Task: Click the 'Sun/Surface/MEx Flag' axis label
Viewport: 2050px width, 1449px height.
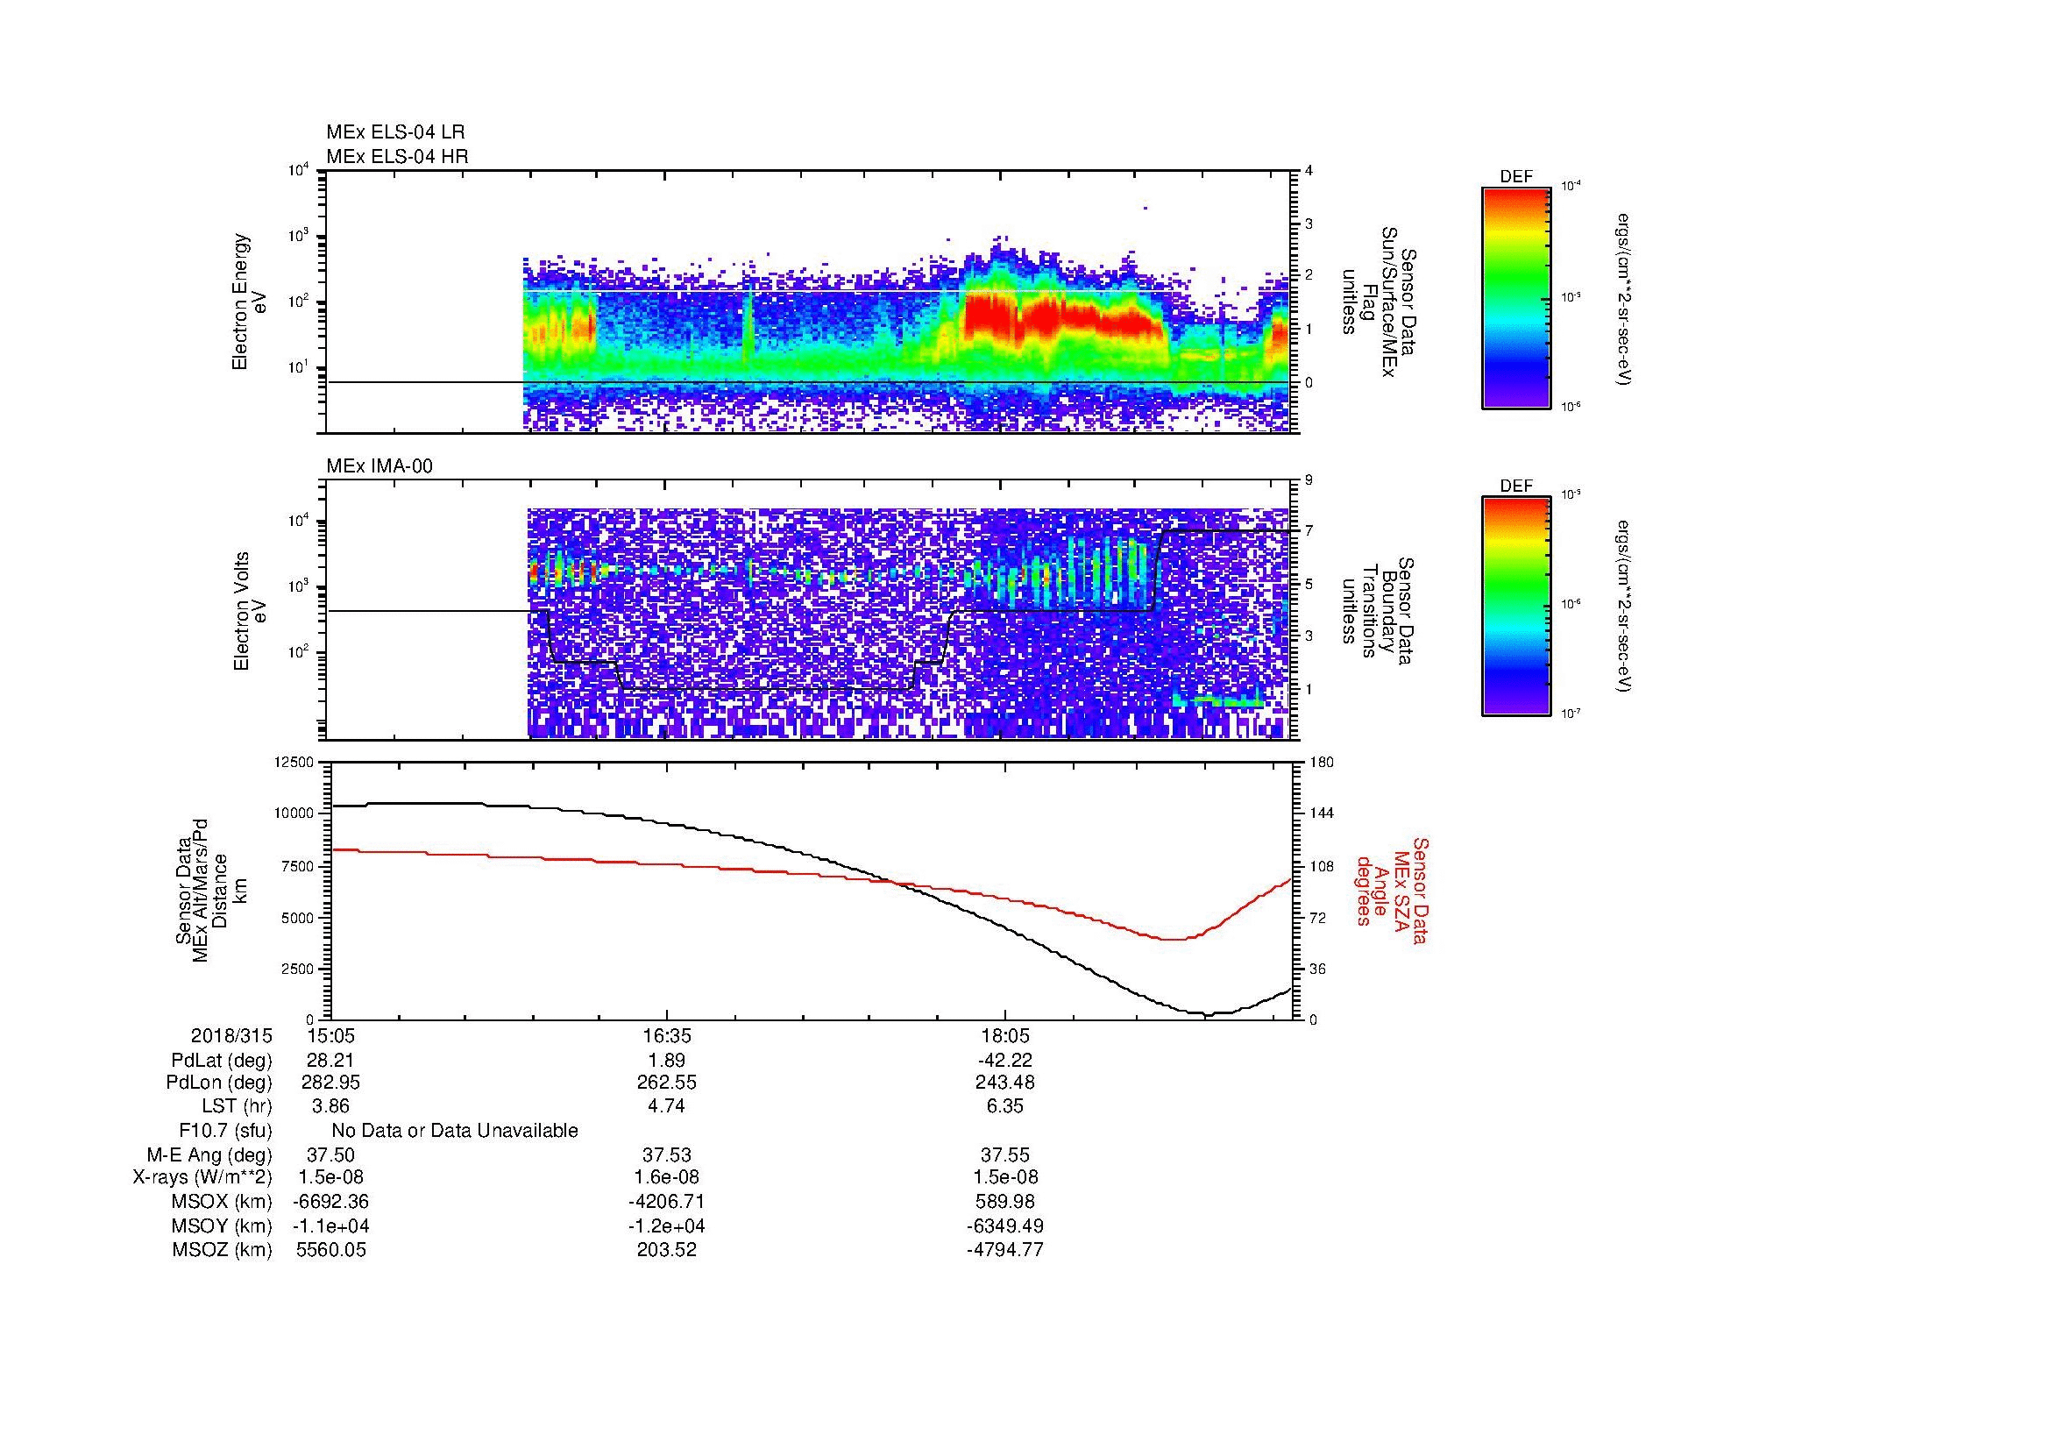Action: 1379,301
